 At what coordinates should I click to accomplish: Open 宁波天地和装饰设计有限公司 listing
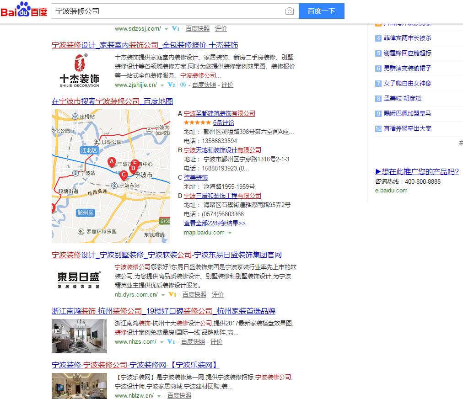click(222, 150)
